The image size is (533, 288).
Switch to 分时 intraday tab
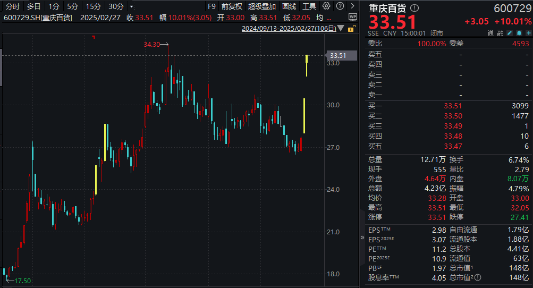[12, 6]
